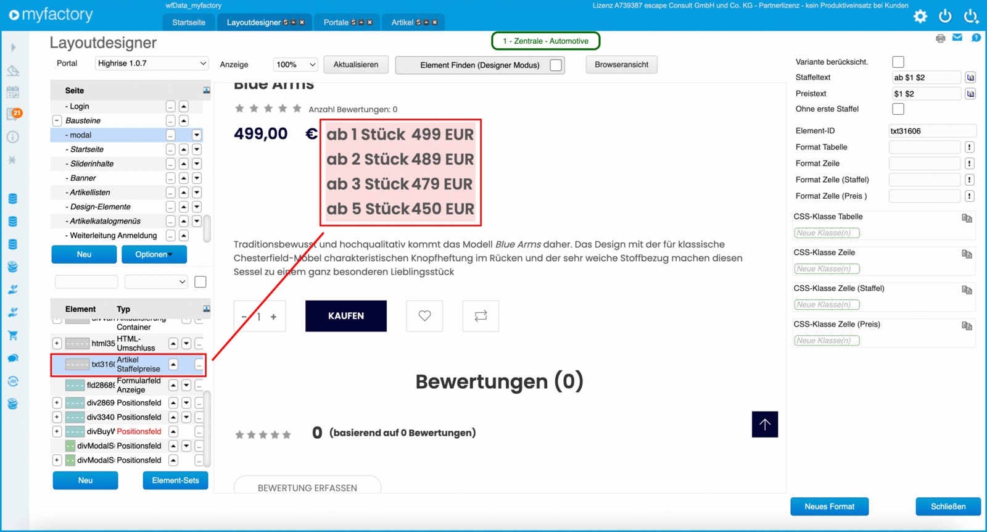Click the scroll-to-top arrow button
987x532 pixels.
(x=765, y=425)
